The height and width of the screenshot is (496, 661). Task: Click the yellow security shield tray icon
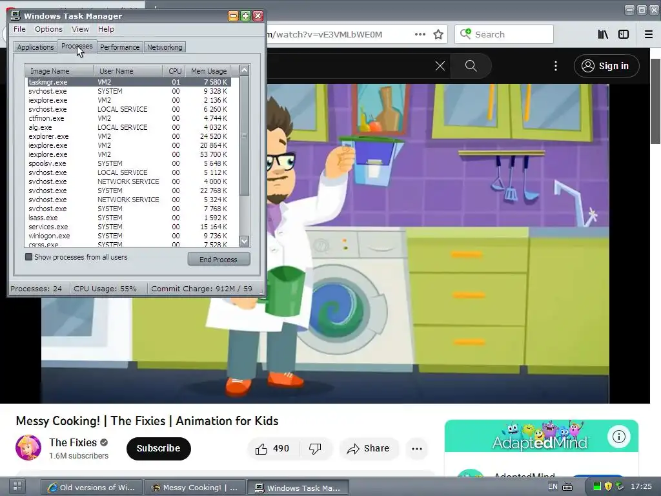[608, 487]
